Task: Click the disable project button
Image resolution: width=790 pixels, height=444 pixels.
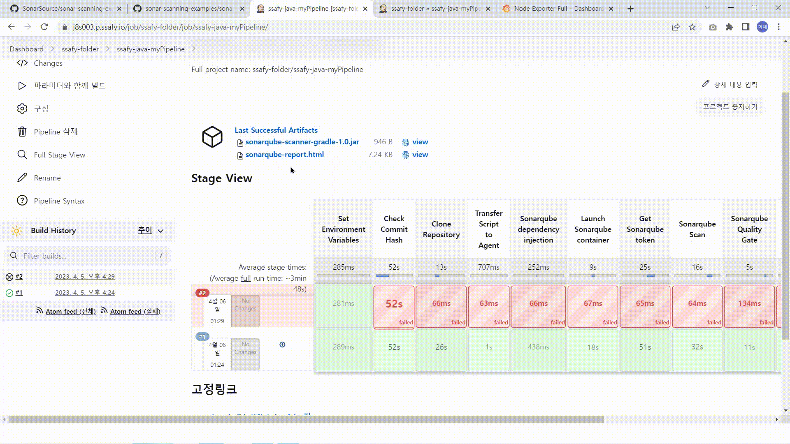Action: point(730,107)
